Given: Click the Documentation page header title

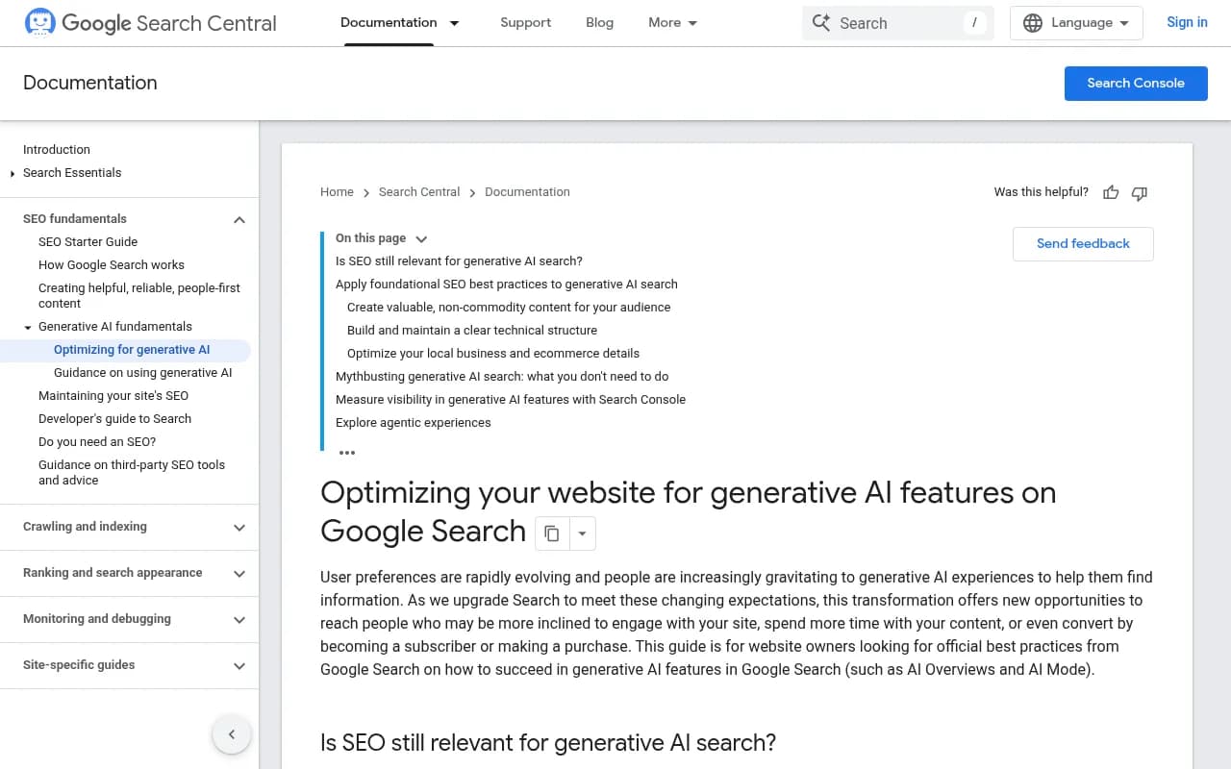Looking at the screenshot, I should point(90,83).
